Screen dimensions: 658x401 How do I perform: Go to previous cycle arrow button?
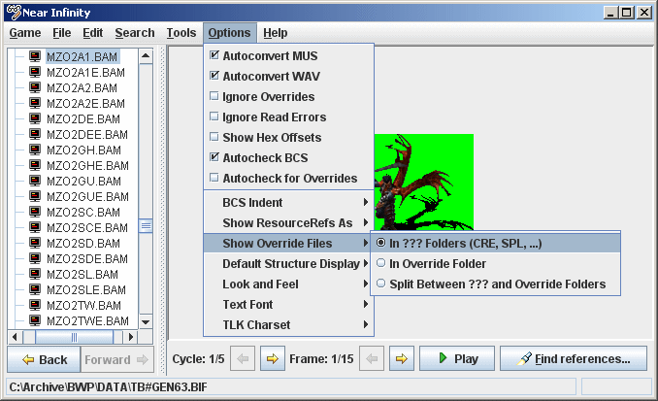pos(242,358)
